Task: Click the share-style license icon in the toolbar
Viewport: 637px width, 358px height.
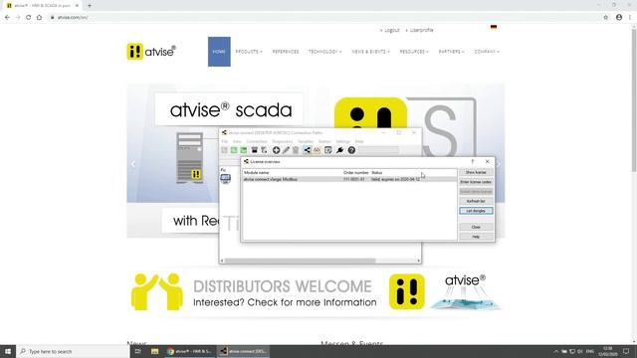Action: pyautogui.click(x=308, y=150)
